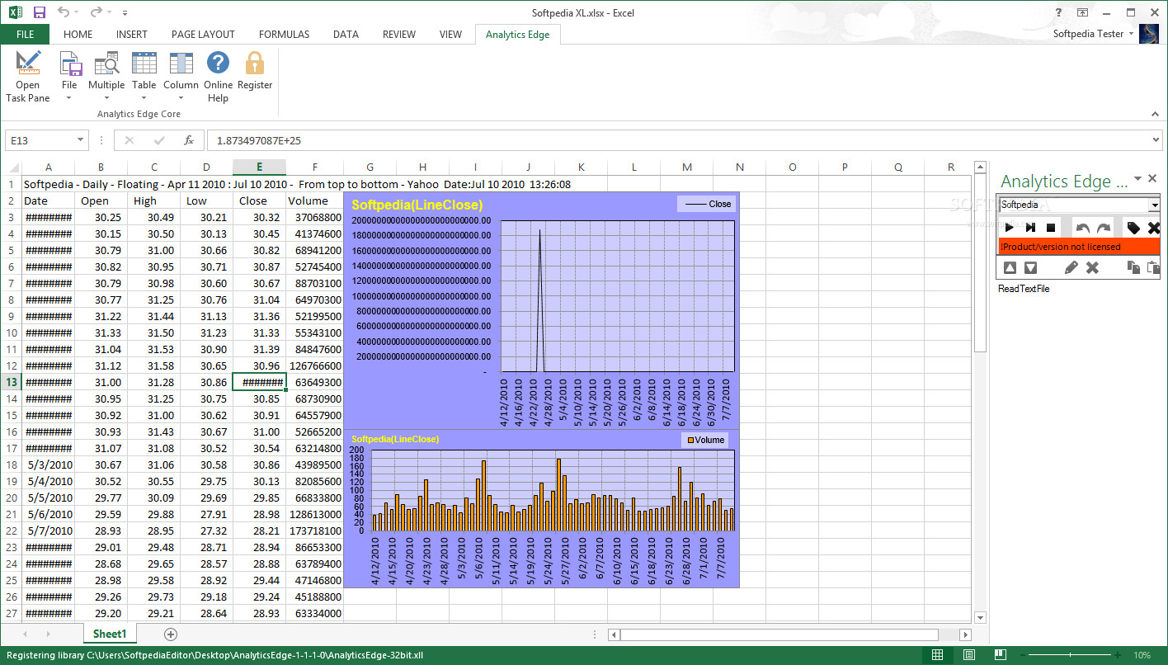Click the tag icon in task pane
Screen dimensions: 1168x665
tap(1133, 228)
